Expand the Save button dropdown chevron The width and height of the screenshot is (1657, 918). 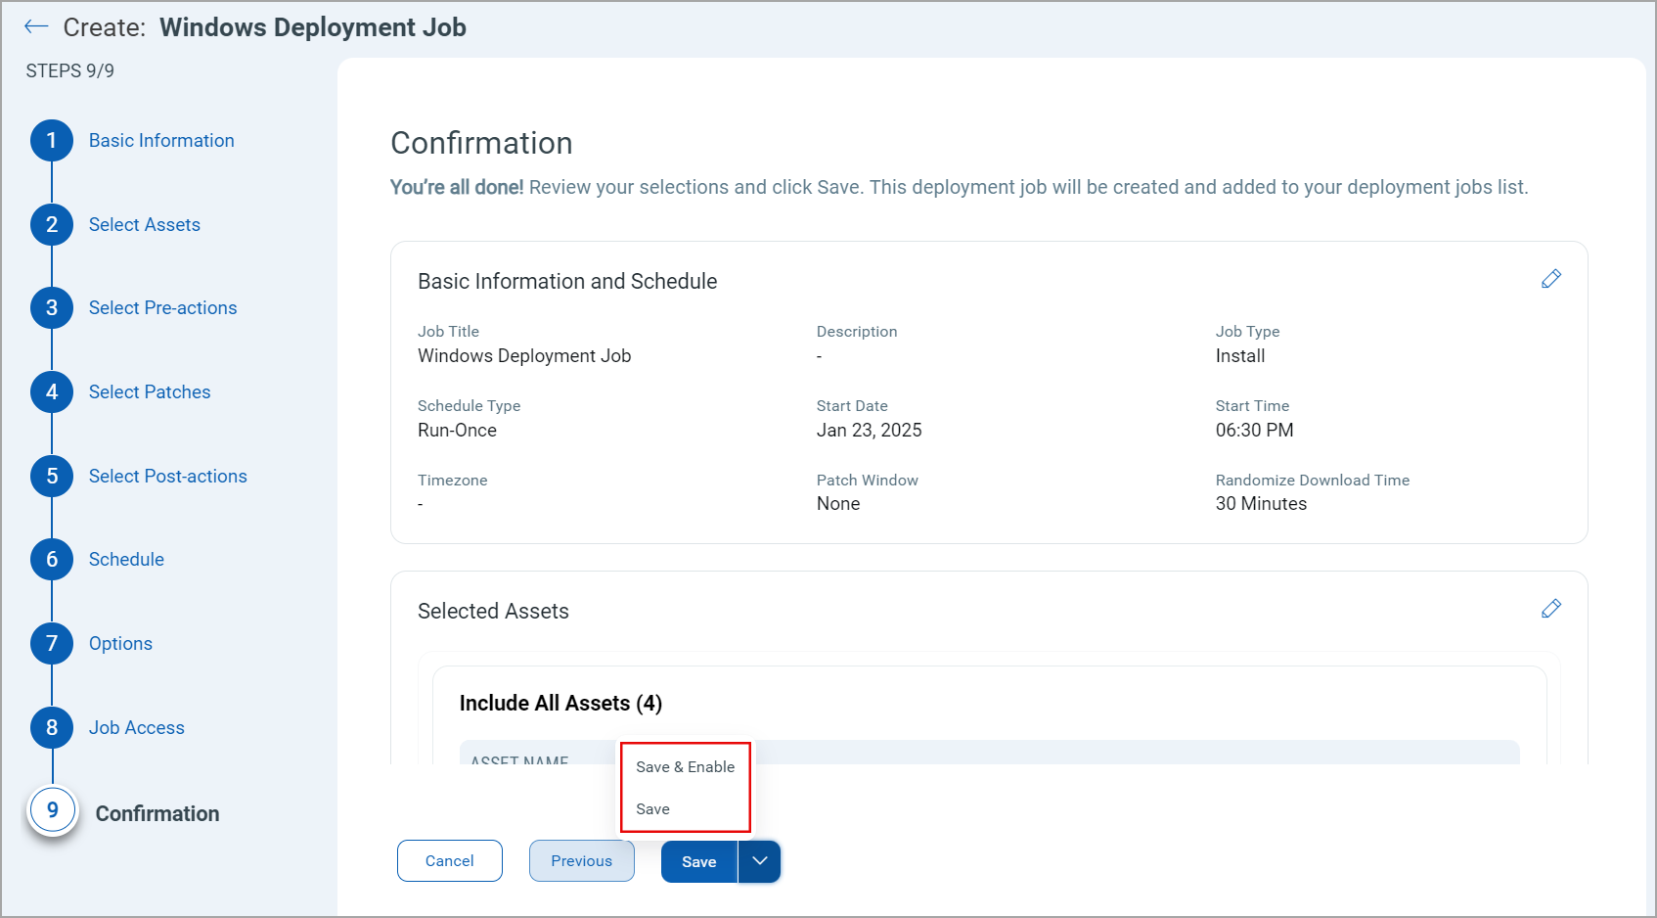pyautogui.click(x=759, y=861)
